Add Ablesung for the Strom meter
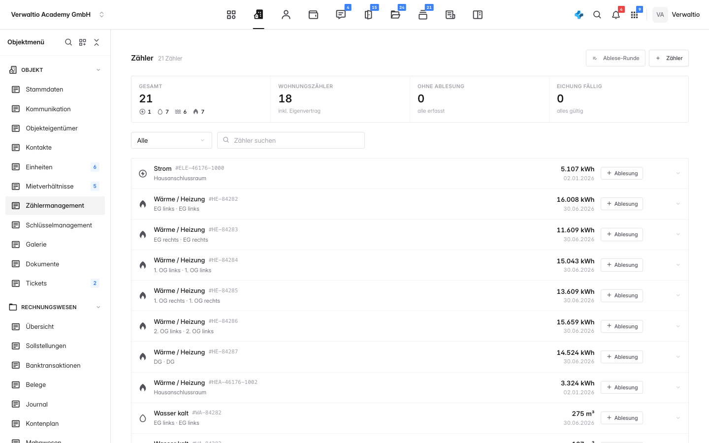709x443 pixels. click(622, 173)
